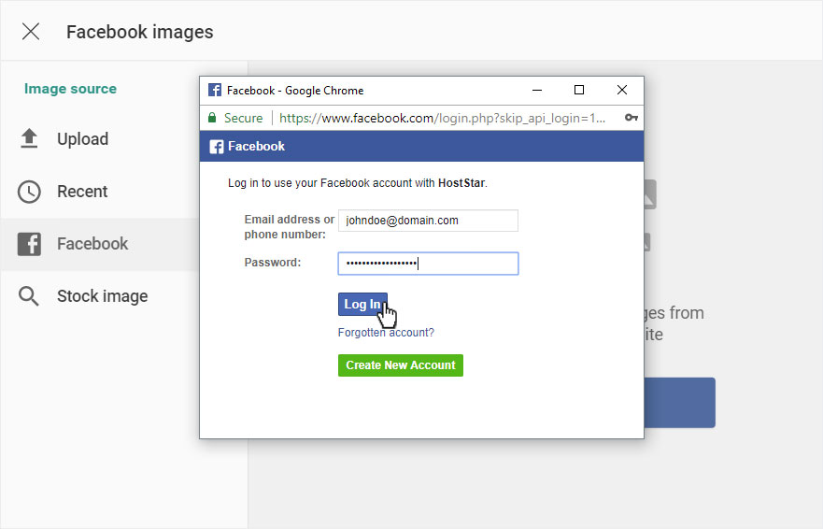823x529 pixels.
Task: Click the Upload arrow icon
Action: click(29, 138)
